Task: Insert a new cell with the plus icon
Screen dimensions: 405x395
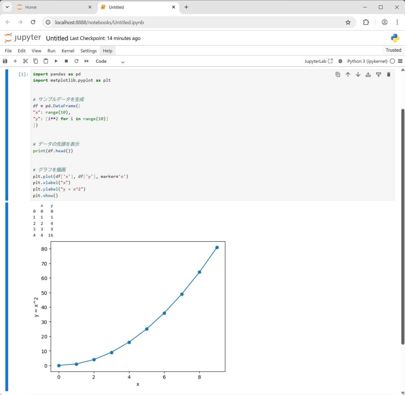Action: (15, 61)
